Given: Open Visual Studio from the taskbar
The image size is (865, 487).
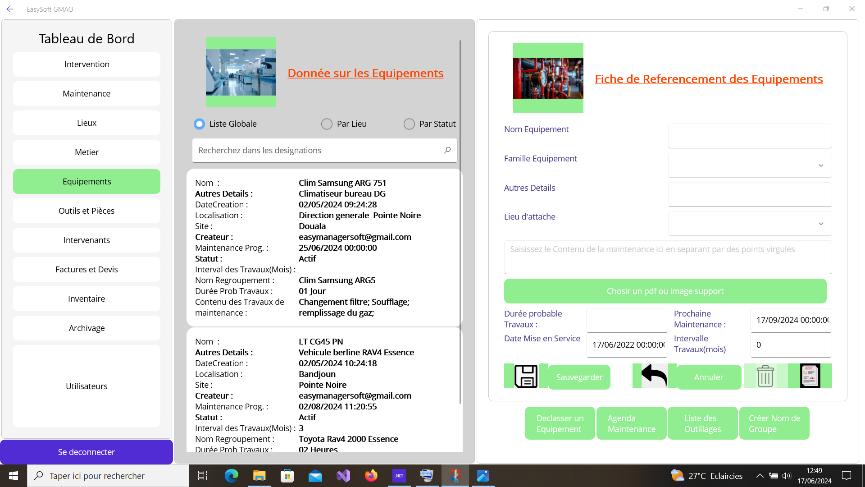Looking at the screenshot, I should tap(343, 476).
